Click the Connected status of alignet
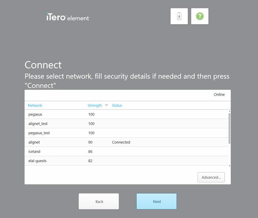 tap(121, 142)
